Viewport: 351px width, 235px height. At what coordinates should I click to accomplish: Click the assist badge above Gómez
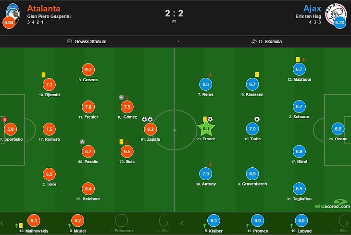pos(121,97)
